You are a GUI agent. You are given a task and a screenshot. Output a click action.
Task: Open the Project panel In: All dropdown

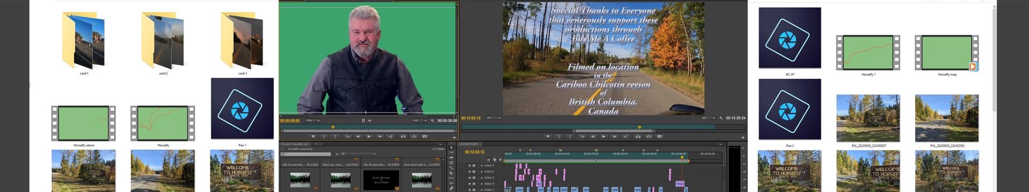click(x=358, y=154)
